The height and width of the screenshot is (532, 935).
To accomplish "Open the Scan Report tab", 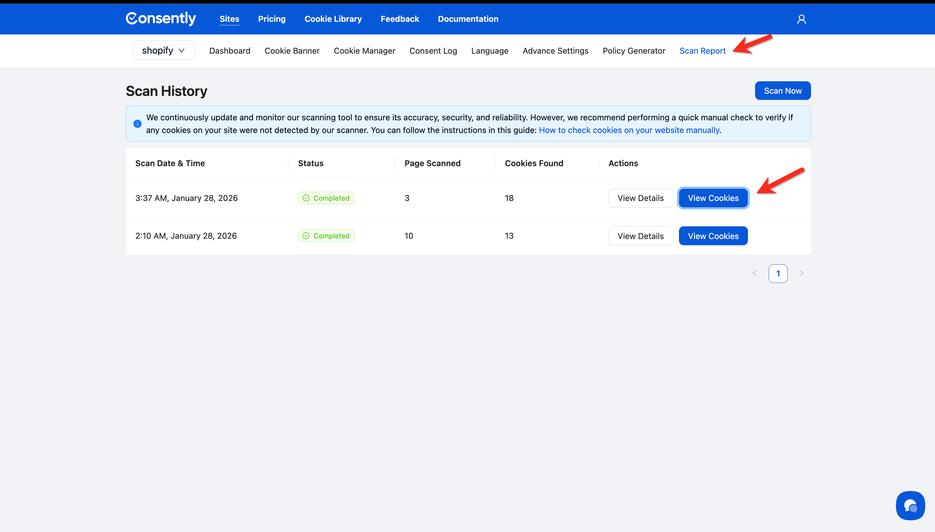I will point(702,51).
